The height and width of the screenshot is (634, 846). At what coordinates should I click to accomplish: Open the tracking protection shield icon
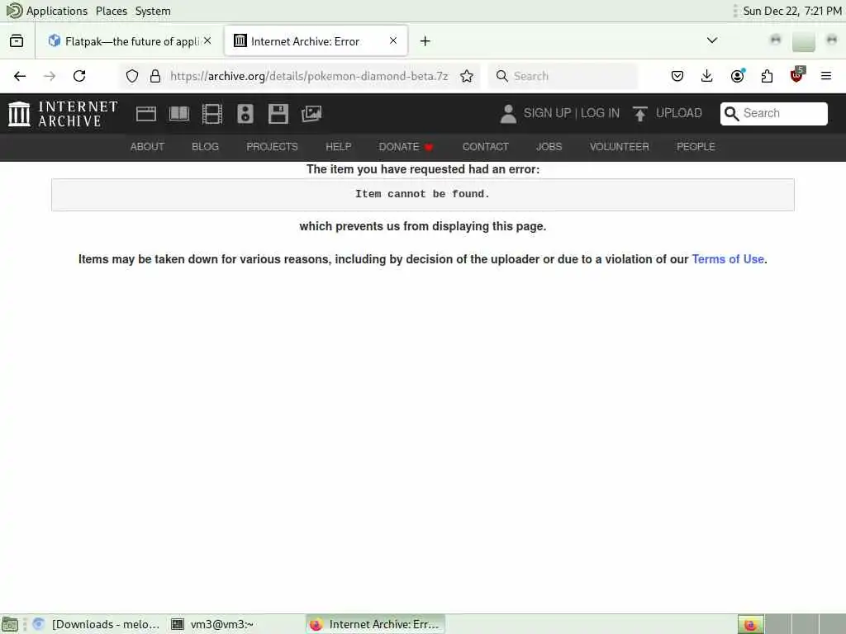pos(132,76)
